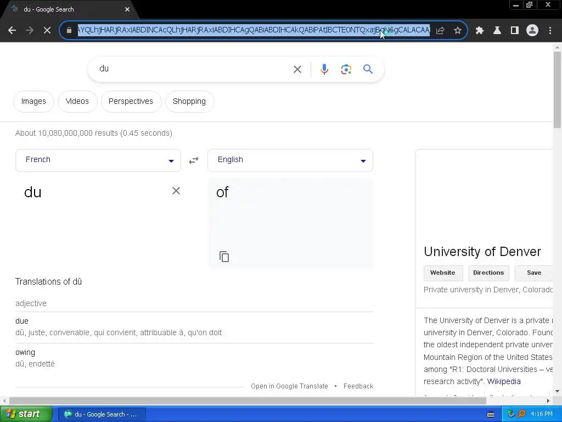This screenshot has width=562, height=422.
Task: Click the 'Translations of dû' heading
Action: (x=48, y=282)
